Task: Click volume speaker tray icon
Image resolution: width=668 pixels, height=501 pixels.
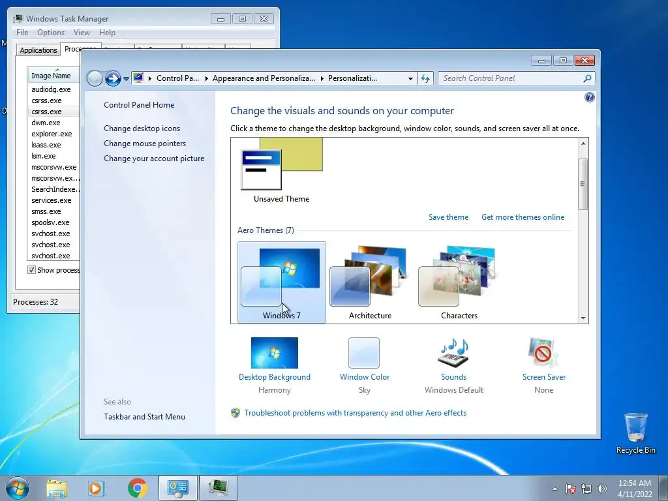Action: click(602, 489)
